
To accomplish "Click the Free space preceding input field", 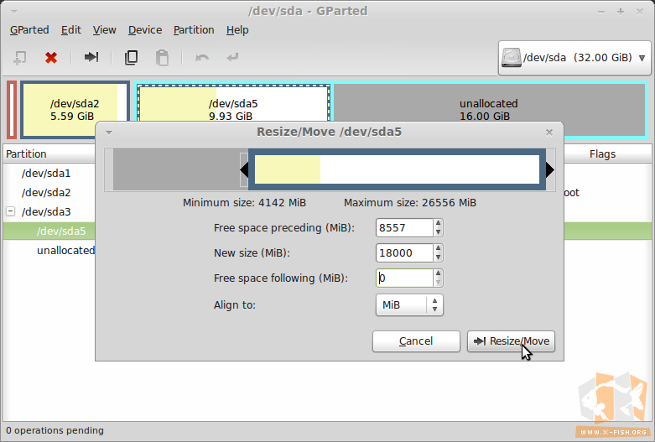I will coord(404,227).
